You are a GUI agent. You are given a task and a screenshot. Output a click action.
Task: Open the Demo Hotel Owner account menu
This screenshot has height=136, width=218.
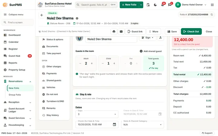pos(191,5)
